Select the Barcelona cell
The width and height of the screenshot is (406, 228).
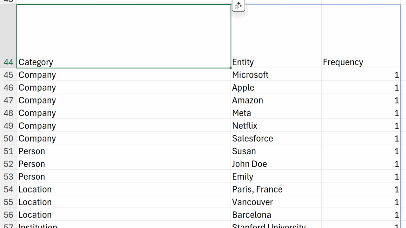(x=276, y=215)
